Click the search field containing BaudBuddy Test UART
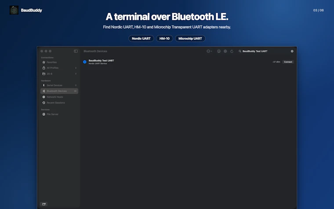The height and width of the screenshot is (209, 334). tap(266, 51)
